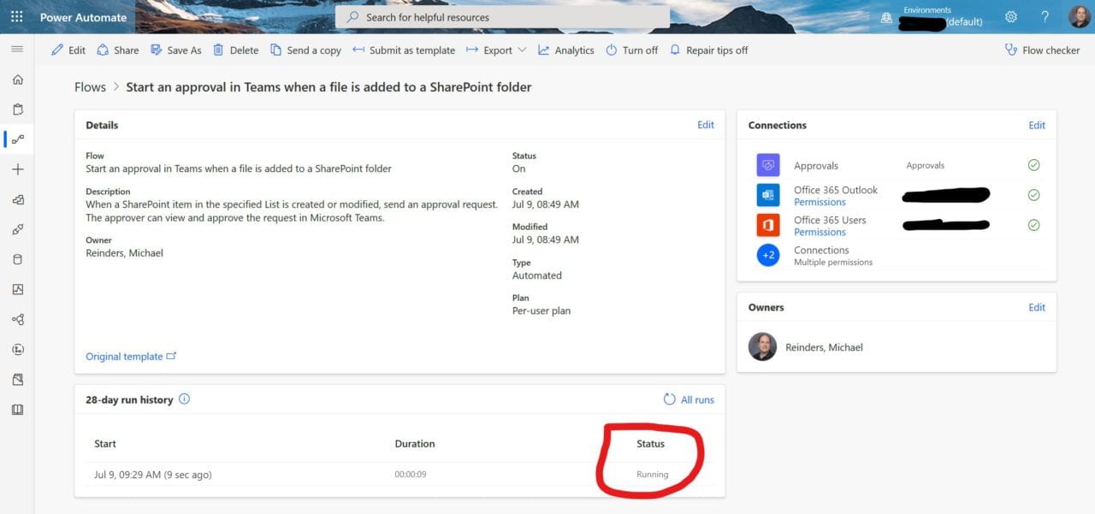Open Analytics for this flow
The width and height of the screenshot is (1095, 514).
coord(565,50)
